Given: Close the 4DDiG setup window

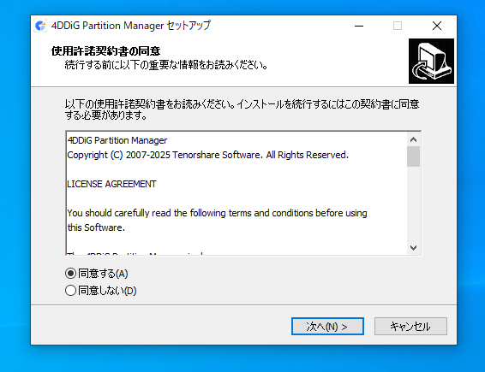Looking at the screenshot, I should pos(437,26).
